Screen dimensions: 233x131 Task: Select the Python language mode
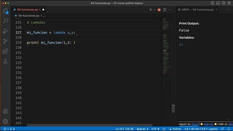[177, 129]
